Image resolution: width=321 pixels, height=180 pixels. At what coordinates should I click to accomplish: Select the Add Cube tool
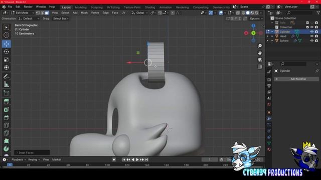pos(7,93)
